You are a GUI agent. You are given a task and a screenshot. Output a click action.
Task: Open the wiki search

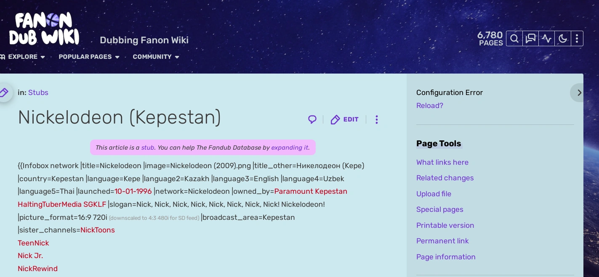(x=514, y=38)
